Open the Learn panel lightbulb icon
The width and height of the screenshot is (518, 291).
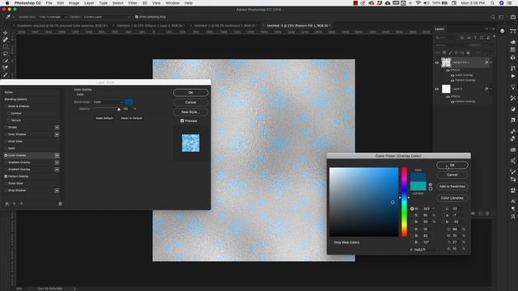click(x=512, y=86)
